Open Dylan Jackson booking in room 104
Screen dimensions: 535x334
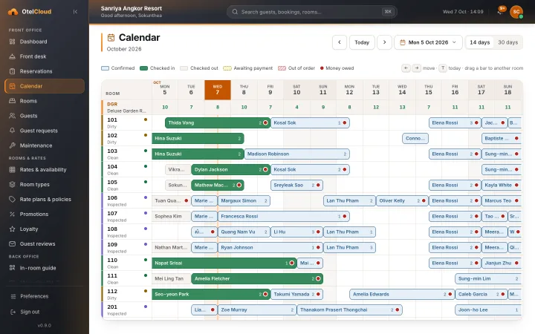click(231, 169)
